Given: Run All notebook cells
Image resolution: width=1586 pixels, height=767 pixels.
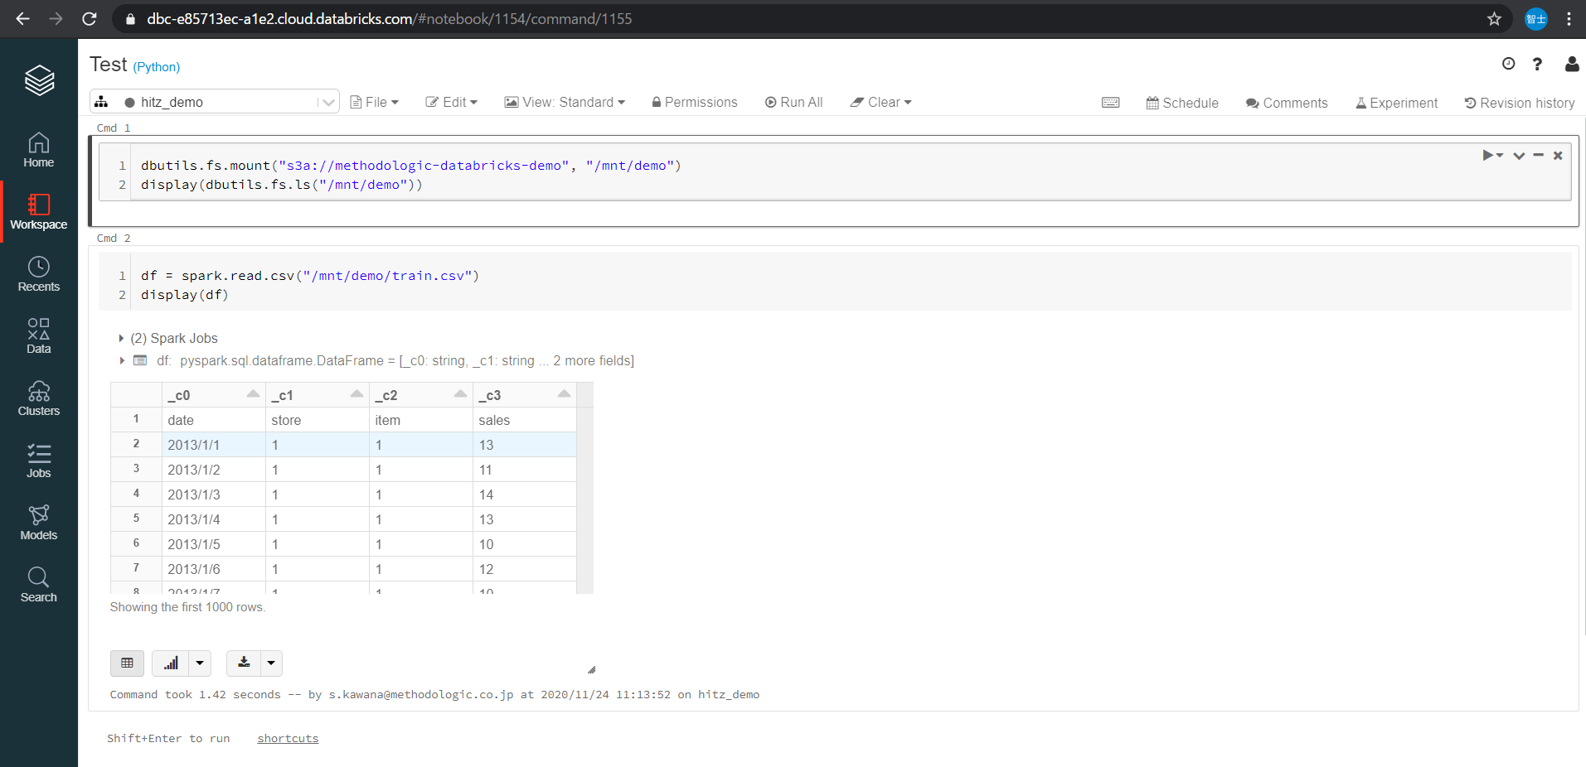Looking at the screenshot, I should click(x=793, y=102).
